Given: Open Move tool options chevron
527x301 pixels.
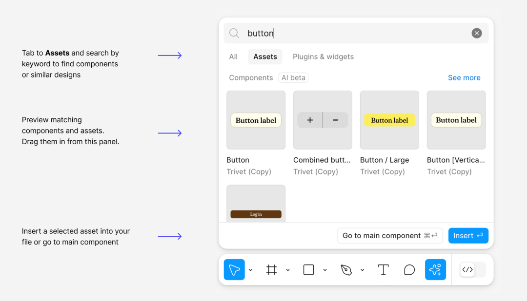Looking at the screenshot, I should point(251,270).
